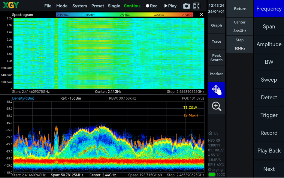284x178 pixels.
Task: Click the XGY logo
Action: (x=11, y=5)
